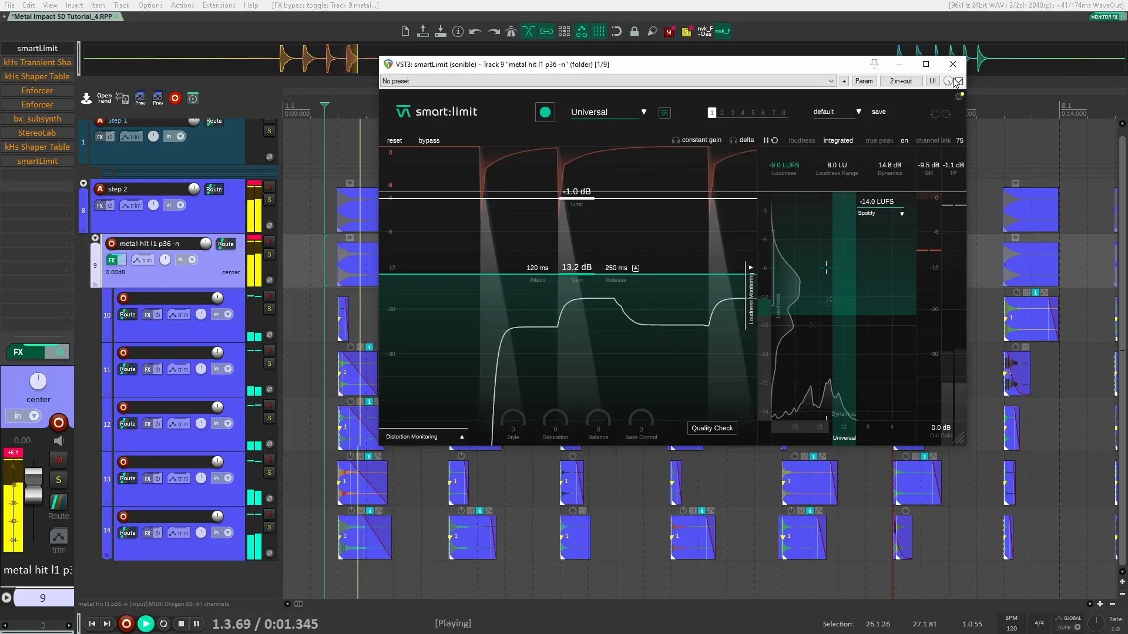Click the save project download icon
The image size is (1128, 634).
(x=441, y=32)
